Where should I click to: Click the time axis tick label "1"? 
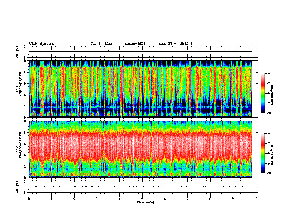coord(51,199)
